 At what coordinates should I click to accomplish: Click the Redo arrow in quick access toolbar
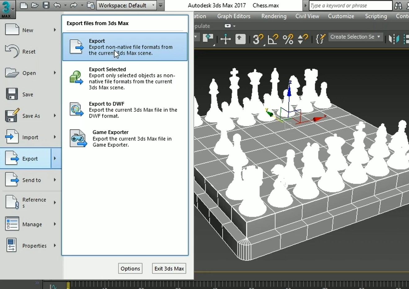73,5
